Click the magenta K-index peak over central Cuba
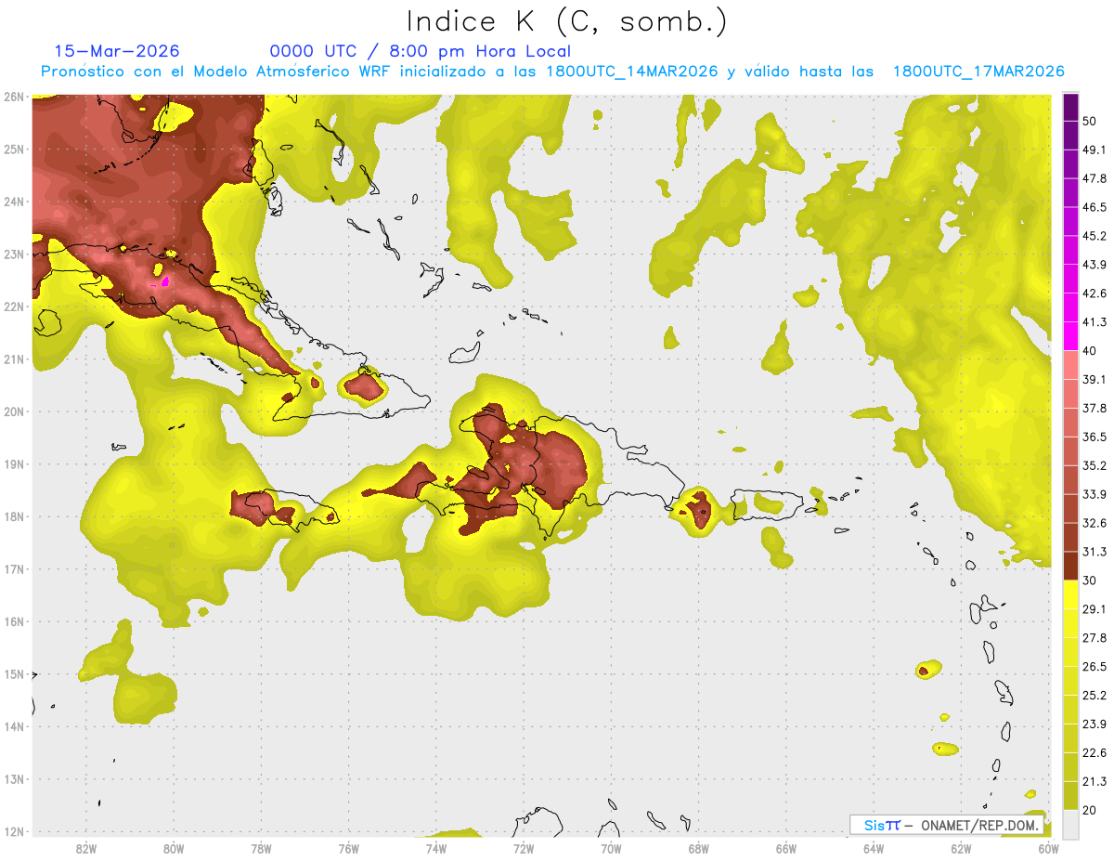Image resolution: width=1114 pixels, height=861 pixels. click(x=165, y=280)
